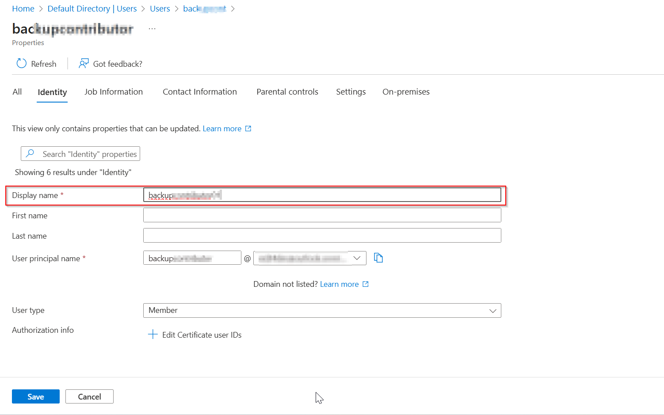Open the Job Information tab
Image resolution: width=664 pixels, height=415 pixels.
[114, 91]
